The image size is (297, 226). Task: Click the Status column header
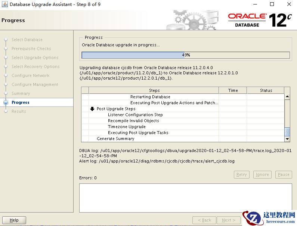[266, 90]
